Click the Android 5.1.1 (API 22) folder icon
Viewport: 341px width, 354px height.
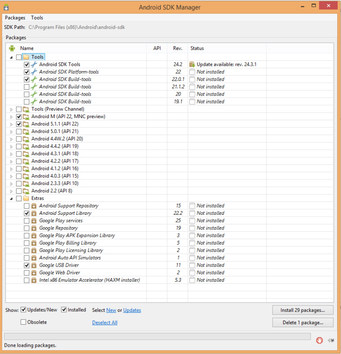tap(26, 124)
